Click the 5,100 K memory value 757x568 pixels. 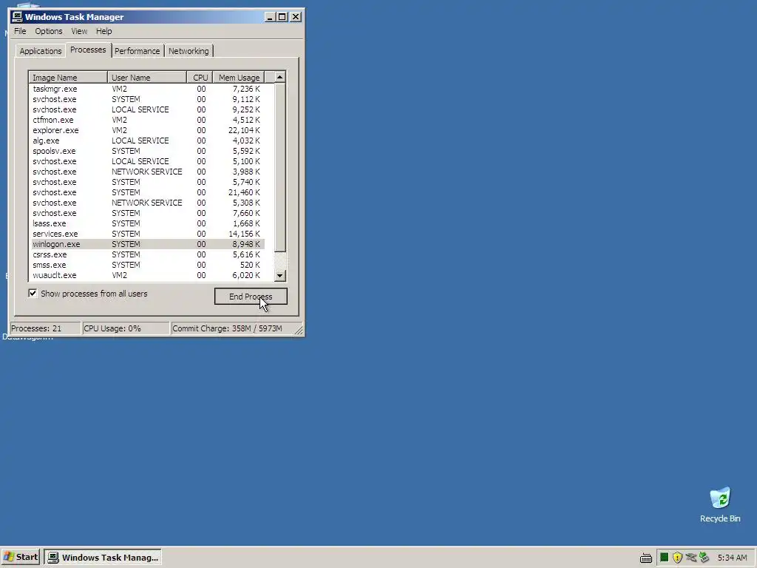pos(246,161)
